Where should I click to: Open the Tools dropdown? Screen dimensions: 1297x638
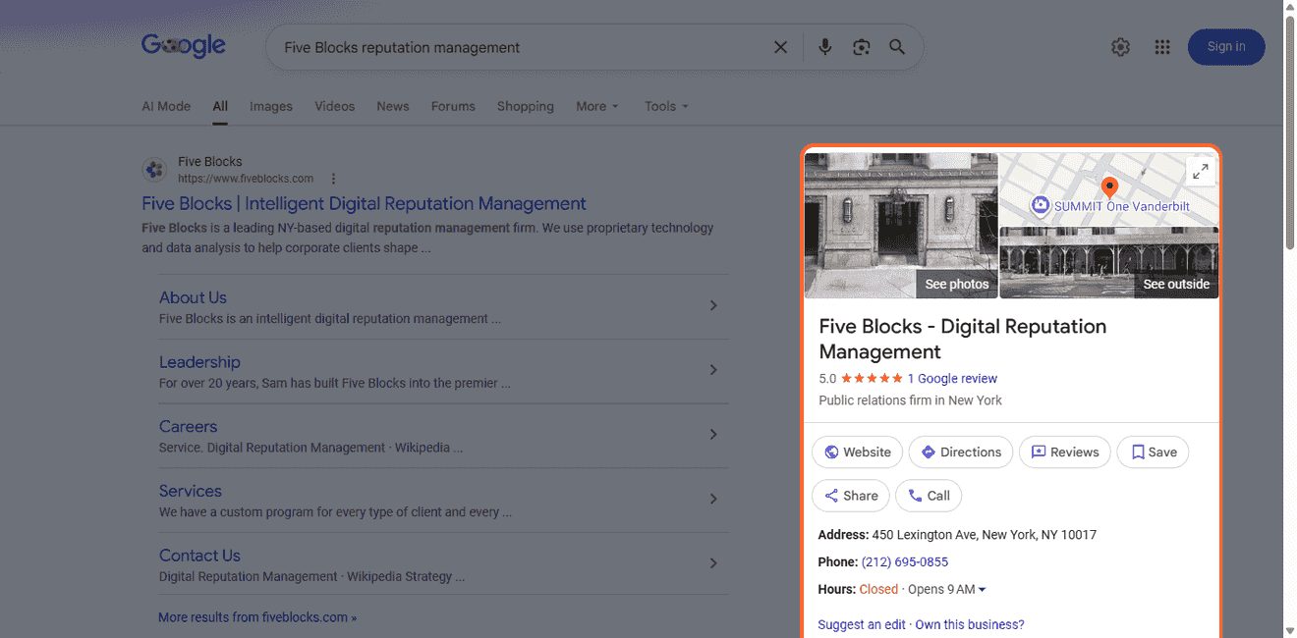(666, 106)
